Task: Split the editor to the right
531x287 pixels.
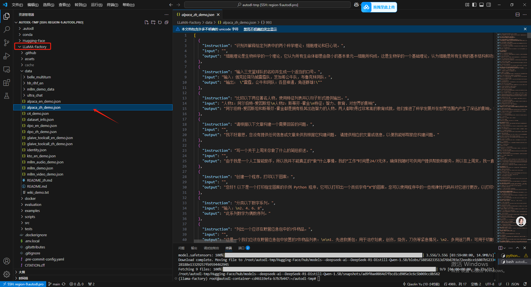Action: click(x=517, y=15)
